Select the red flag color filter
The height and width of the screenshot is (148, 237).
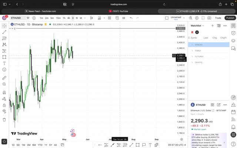click(x=192, y=32)
